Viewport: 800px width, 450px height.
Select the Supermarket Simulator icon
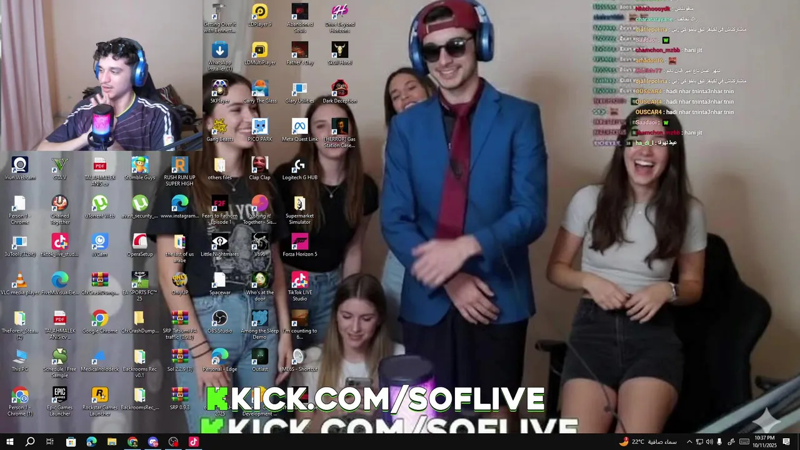(x=299, y=210)
